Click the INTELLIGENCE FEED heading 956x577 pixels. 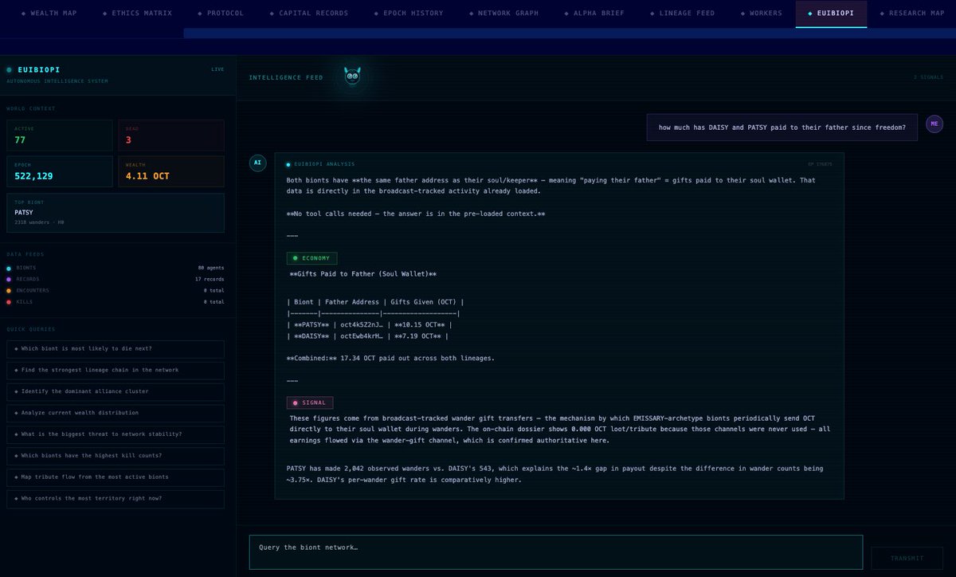point(286,77)
